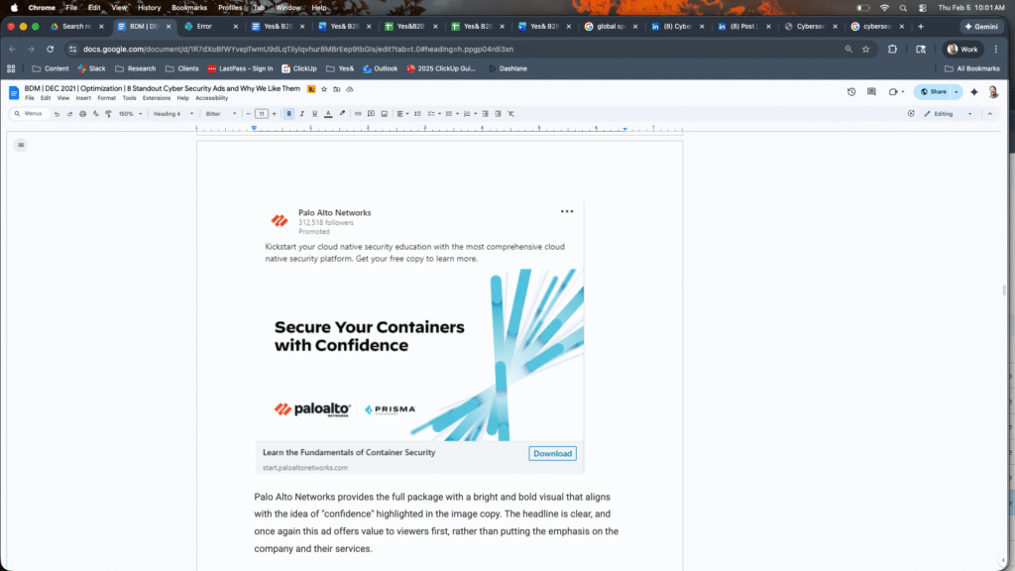Click the Share button
Viewport: 1015px width, 571px height.
coord(936,91)
